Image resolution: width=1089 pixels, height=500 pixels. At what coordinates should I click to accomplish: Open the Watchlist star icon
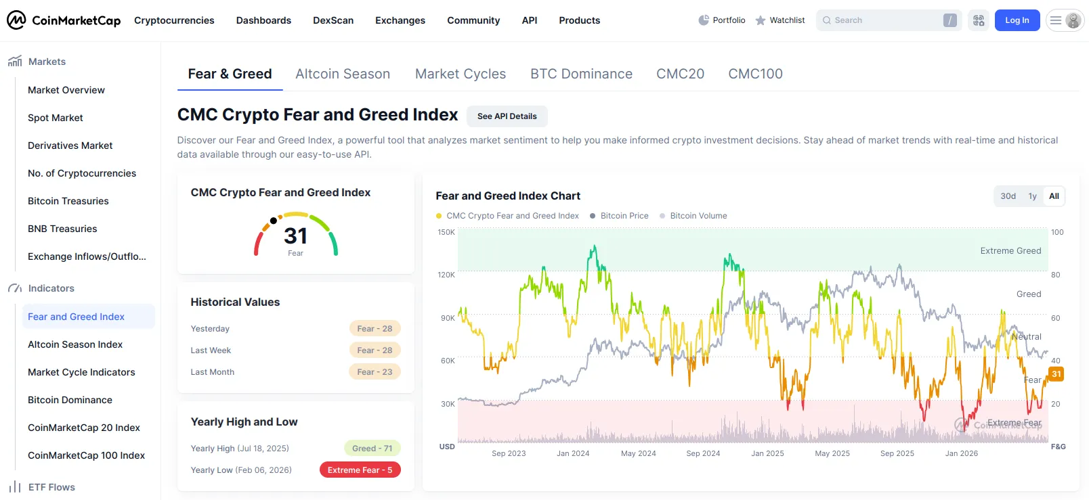pyautogui.click(x=761, y=20)
